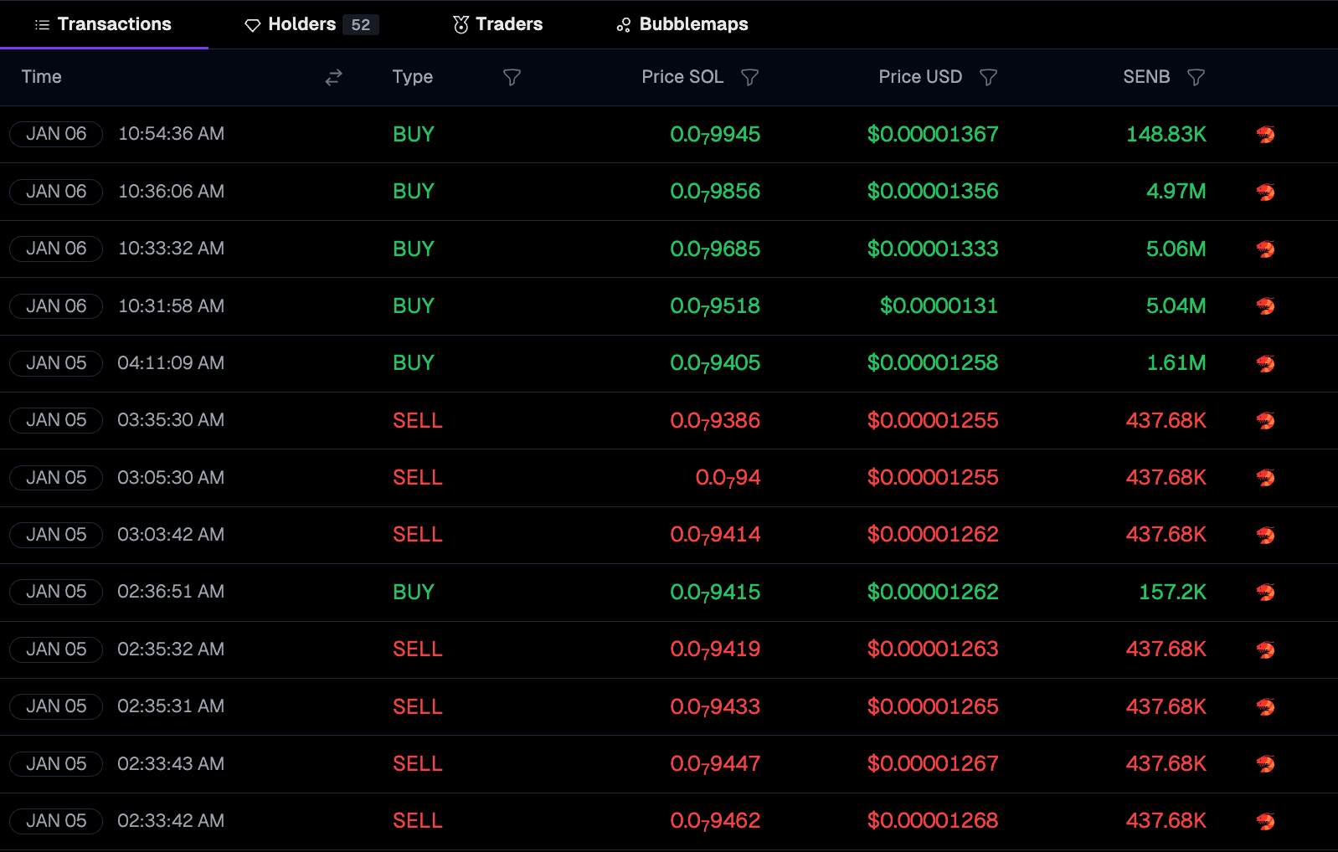This screenshot has width=1338, height=852.
Task: Open the Holders tab
Action: [x=311, y=24]
